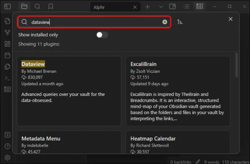Viewport: 250px width, 164px height.
Task: Click the 830,097 downloads count
Action: [x=35, y=77]
